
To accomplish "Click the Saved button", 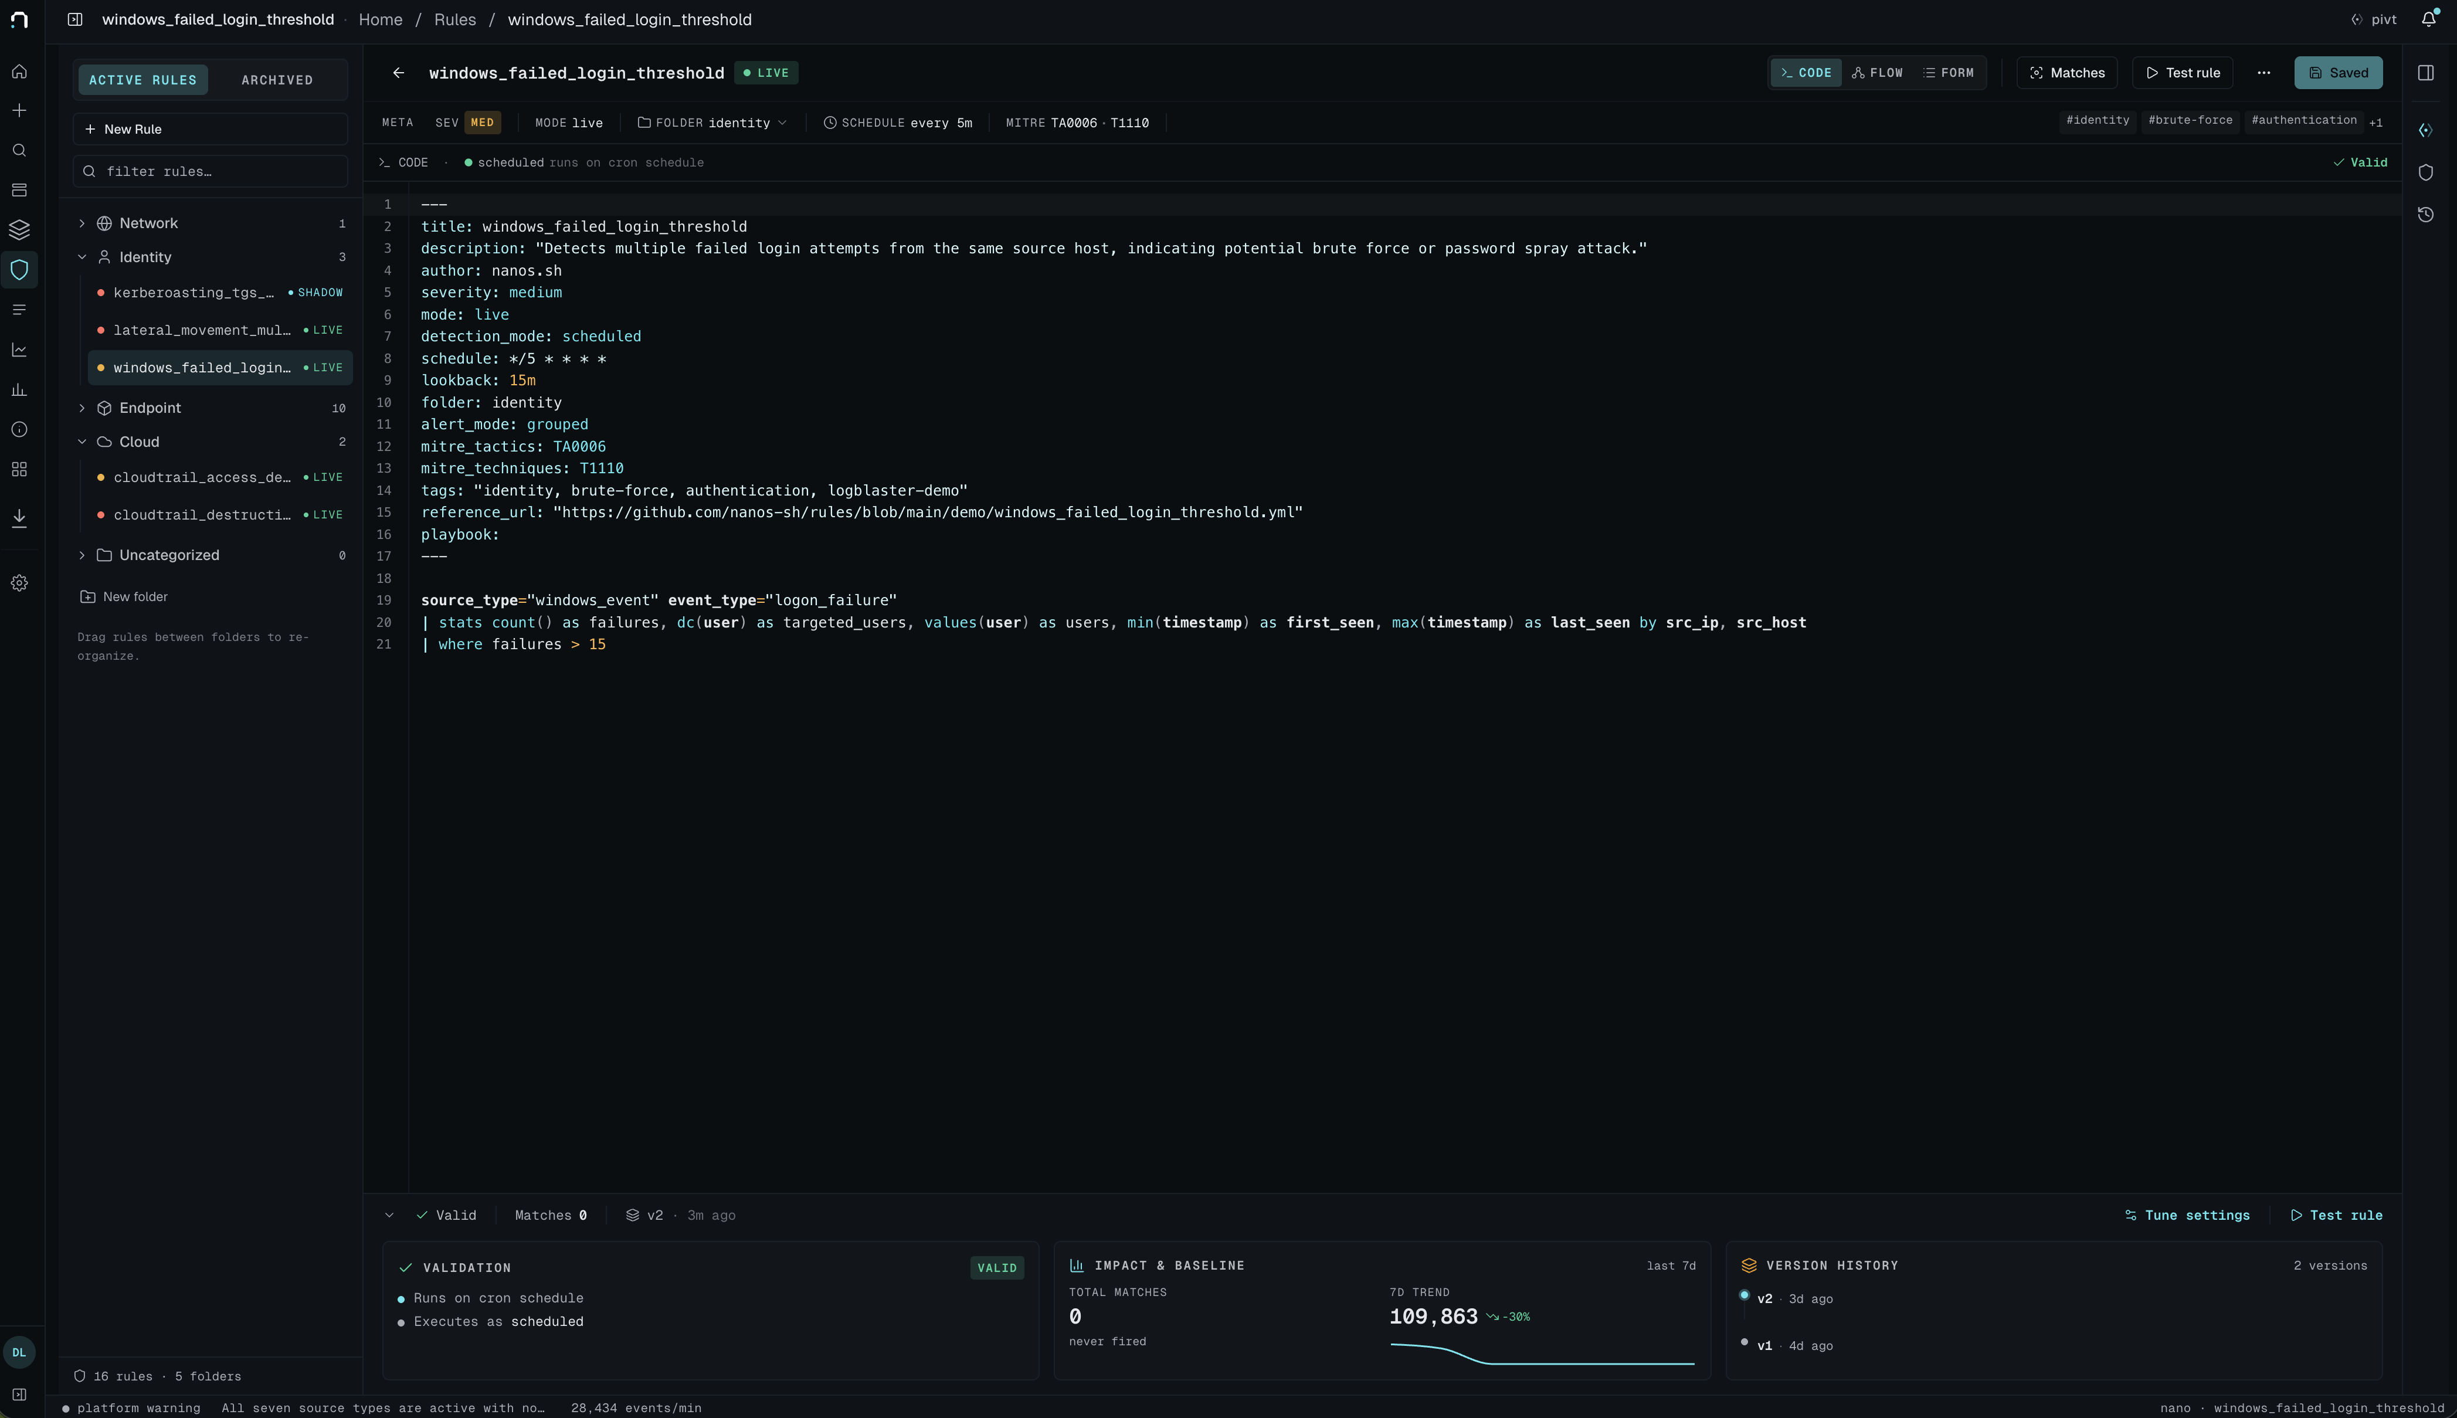I will pyautogui.click(x=2338, y=73).
